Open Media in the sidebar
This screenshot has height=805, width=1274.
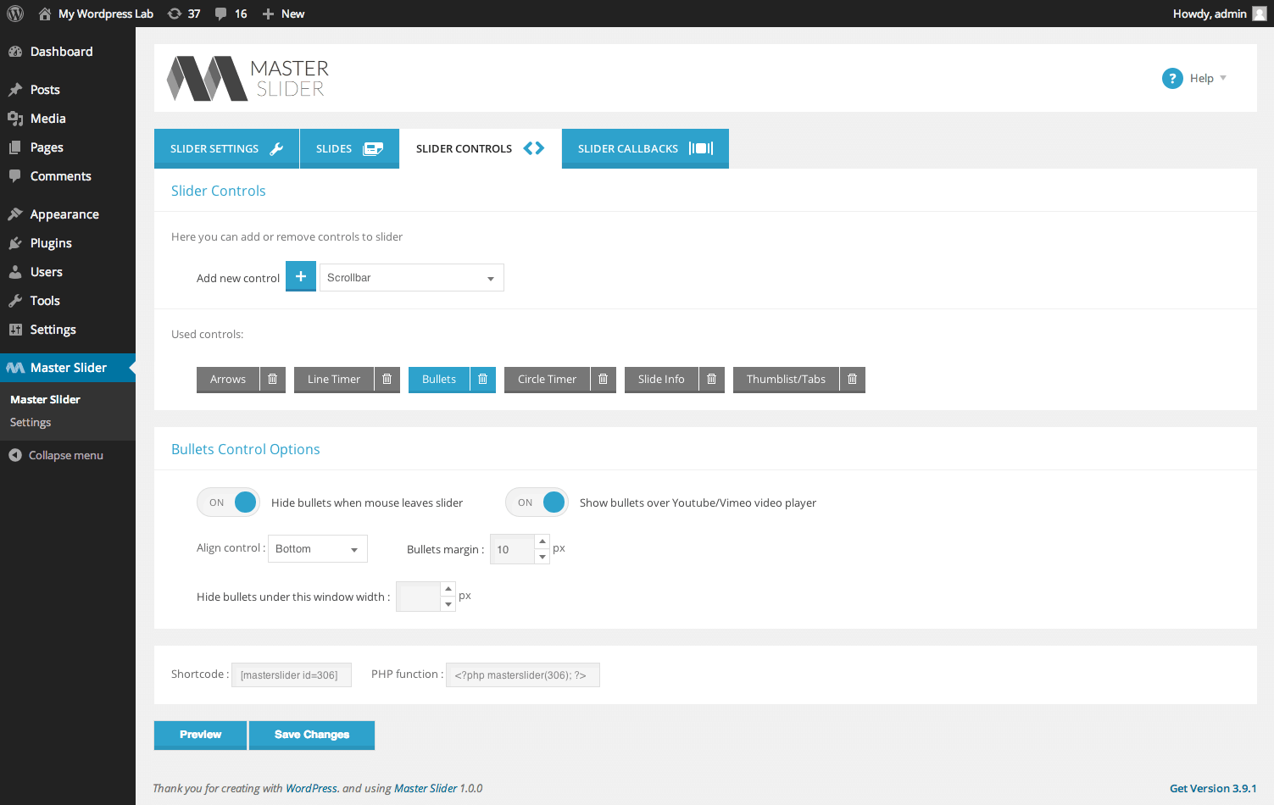tap(68, 119)
